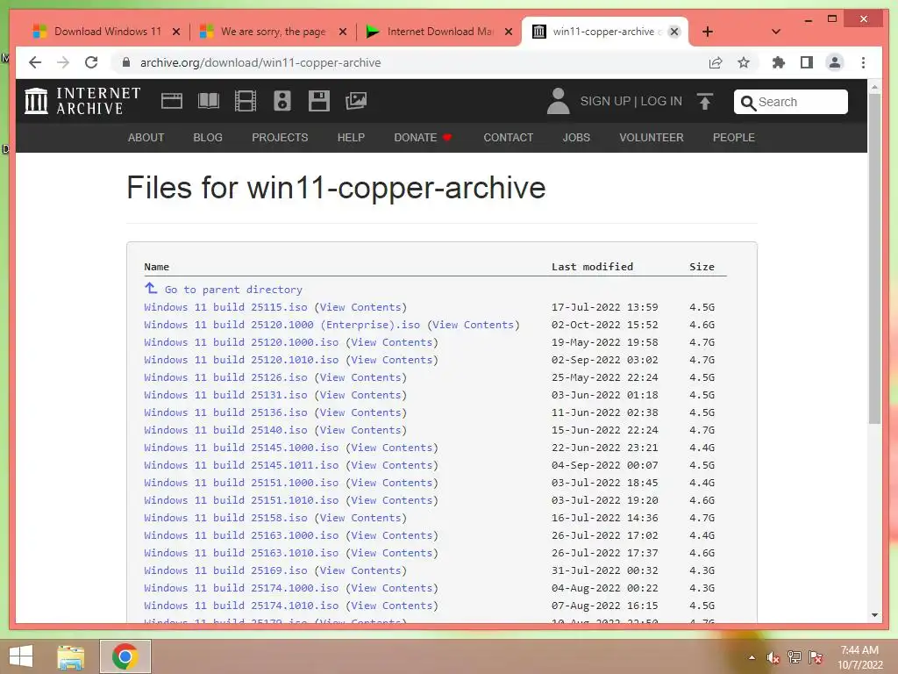898x674 pixels.
Task: Reload the current page
Action: pyautogui.click(x=91, y=62)
